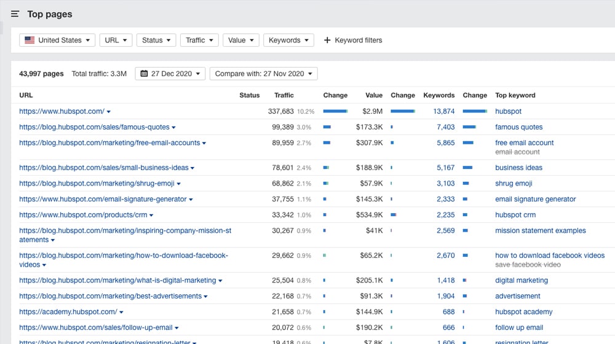Click caret beside academy.hubspot.com URL
Image resolution: width=615 pixels, height=344 pixels.
[x=122, y=312]
